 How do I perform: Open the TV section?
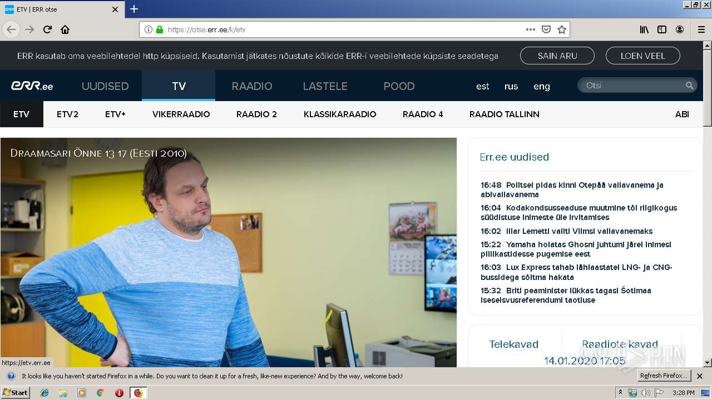click(179, 86)
